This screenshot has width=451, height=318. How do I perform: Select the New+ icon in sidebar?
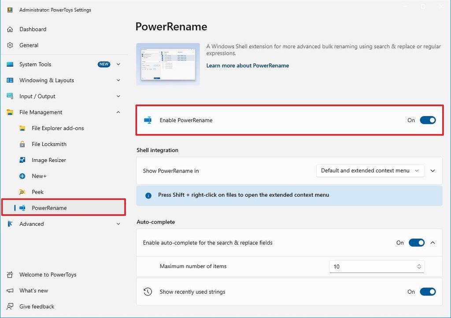pyautogui.click(x=21, y=176)
